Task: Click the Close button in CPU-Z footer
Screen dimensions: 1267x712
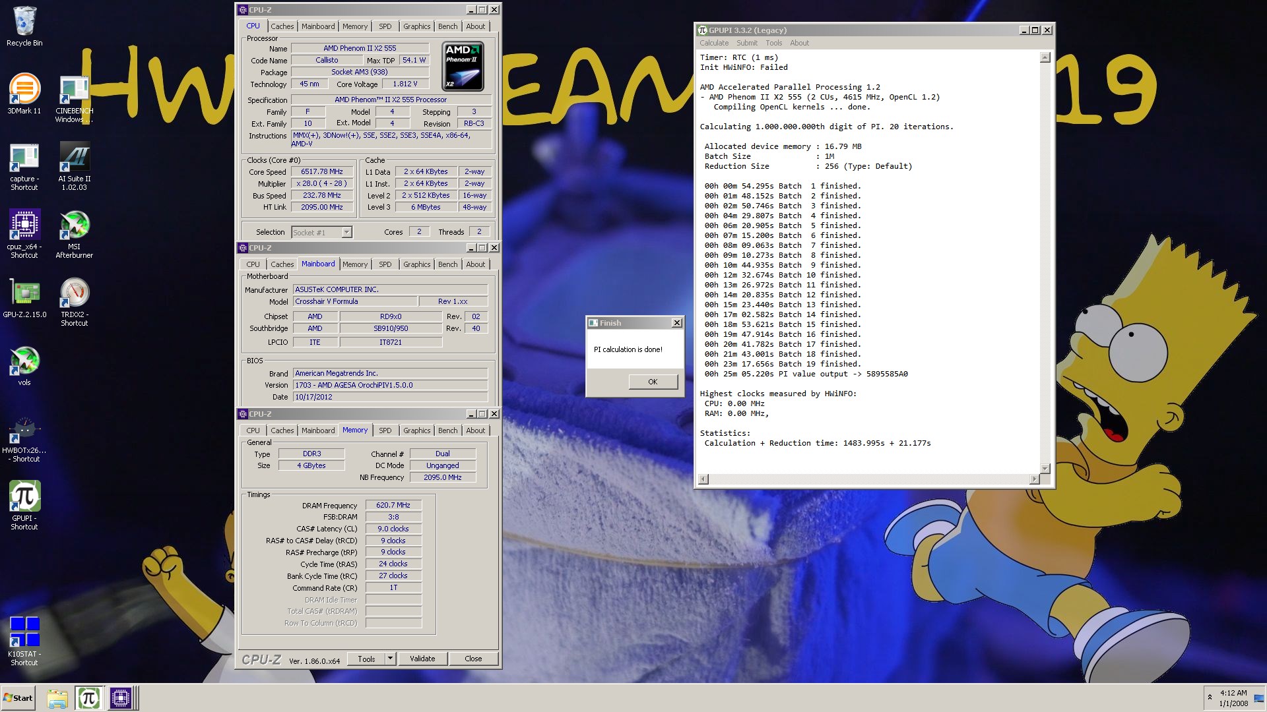Action: (x=473, y=659)
